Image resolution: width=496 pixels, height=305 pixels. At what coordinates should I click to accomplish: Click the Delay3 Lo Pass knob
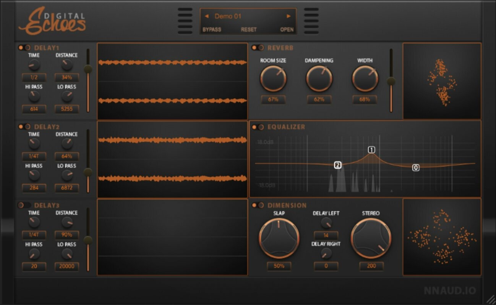click(67, 254)
